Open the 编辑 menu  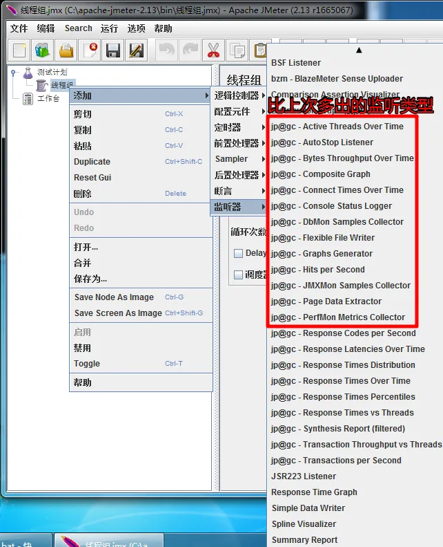(x=46, y=28)
